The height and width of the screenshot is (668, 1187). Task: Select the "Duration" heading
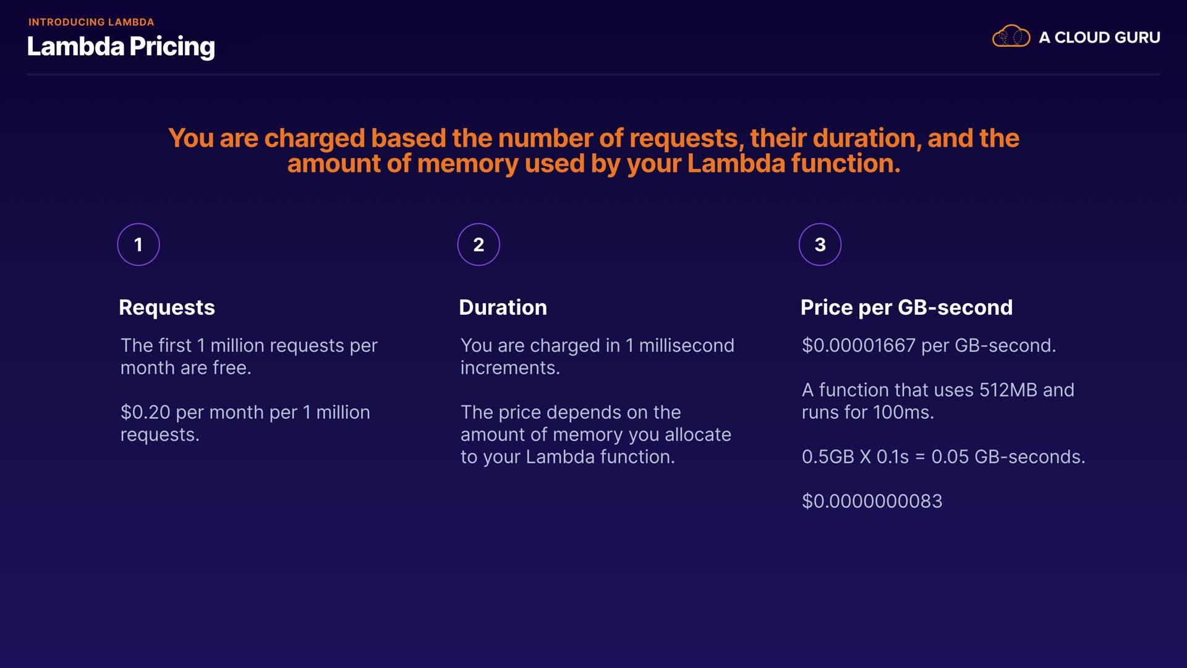pos(503,307)
